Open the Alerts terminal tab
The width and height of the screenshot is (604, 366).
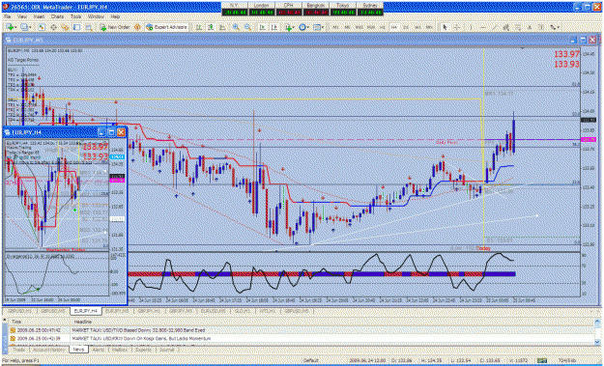[x=99, y=350]
